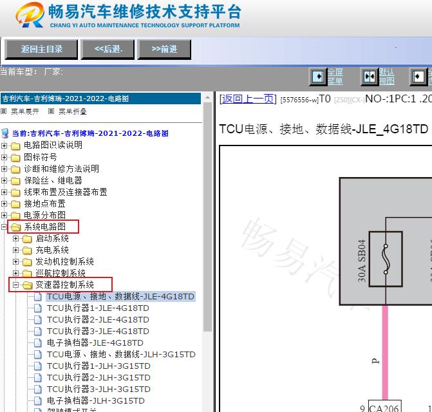Select the 保险丝、继电器 tree item
The image size is (432, 412).
tap(53, 180)
